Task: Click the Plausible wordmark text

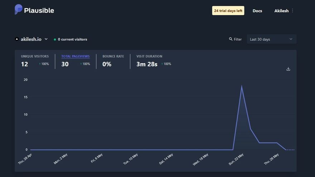Action: pyautogui.click(x=39, y=10)
